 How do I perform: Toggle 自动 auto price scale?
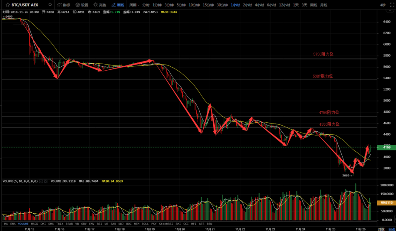(x=392, y=229)
